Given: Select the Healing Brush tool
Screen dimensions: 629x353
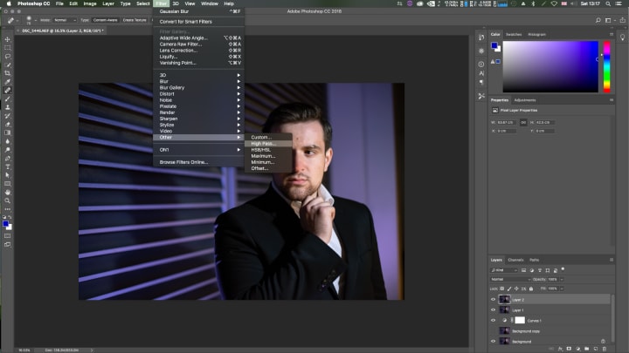Looking at the screenshot, I should click(8, 90).
